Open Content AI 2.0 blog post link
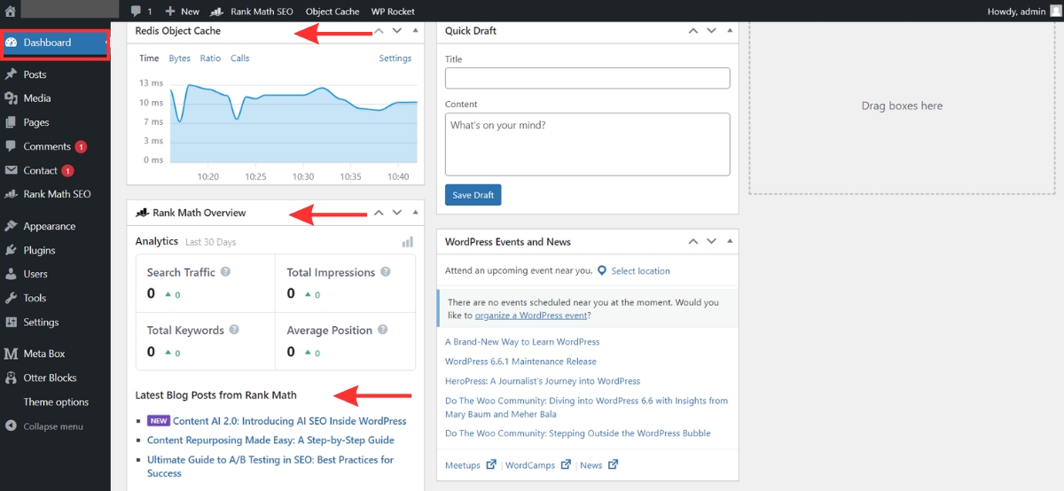This screenshot has height=491, width=1064. (289, 421)
